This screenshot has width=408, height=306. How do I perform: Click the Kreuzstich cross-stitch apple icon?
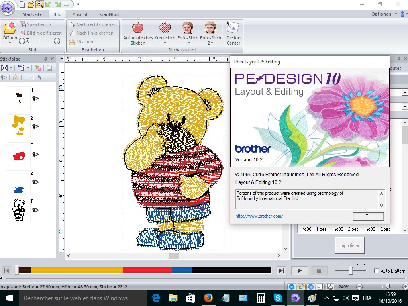(165, 28)
